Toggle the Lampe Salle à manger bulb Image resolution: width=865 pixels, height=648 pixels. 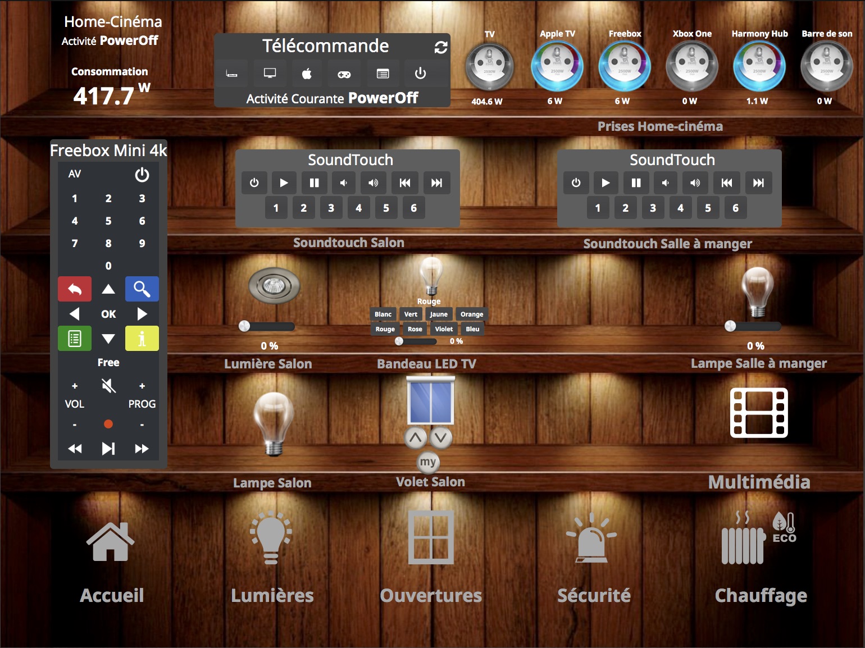pyautogui.click(x=758, y=293)
